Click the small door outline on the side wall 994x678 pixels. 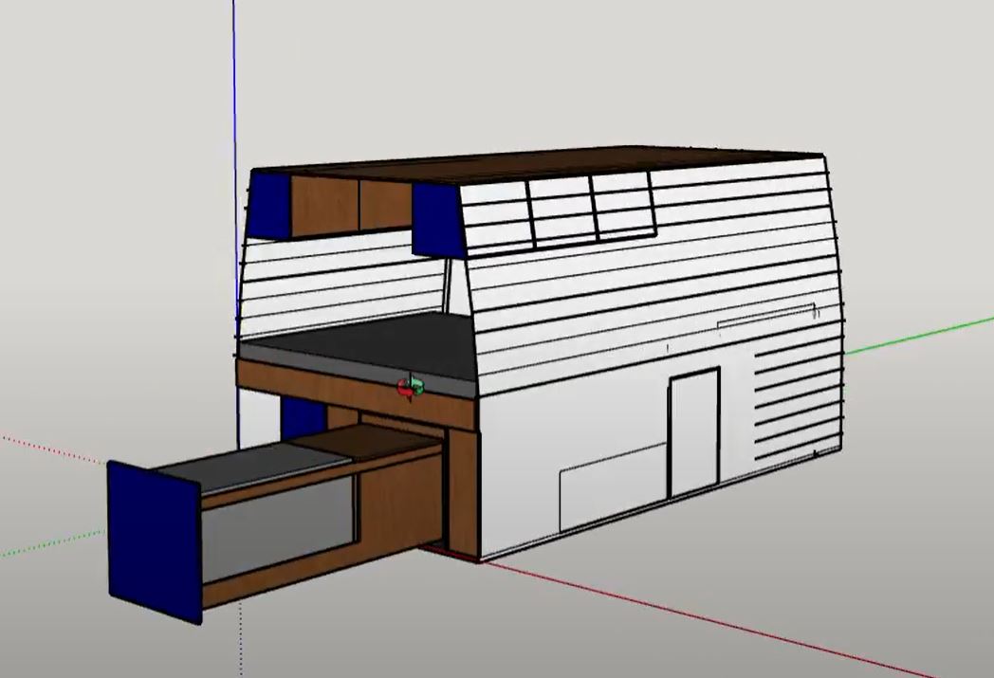pos(693,431)
